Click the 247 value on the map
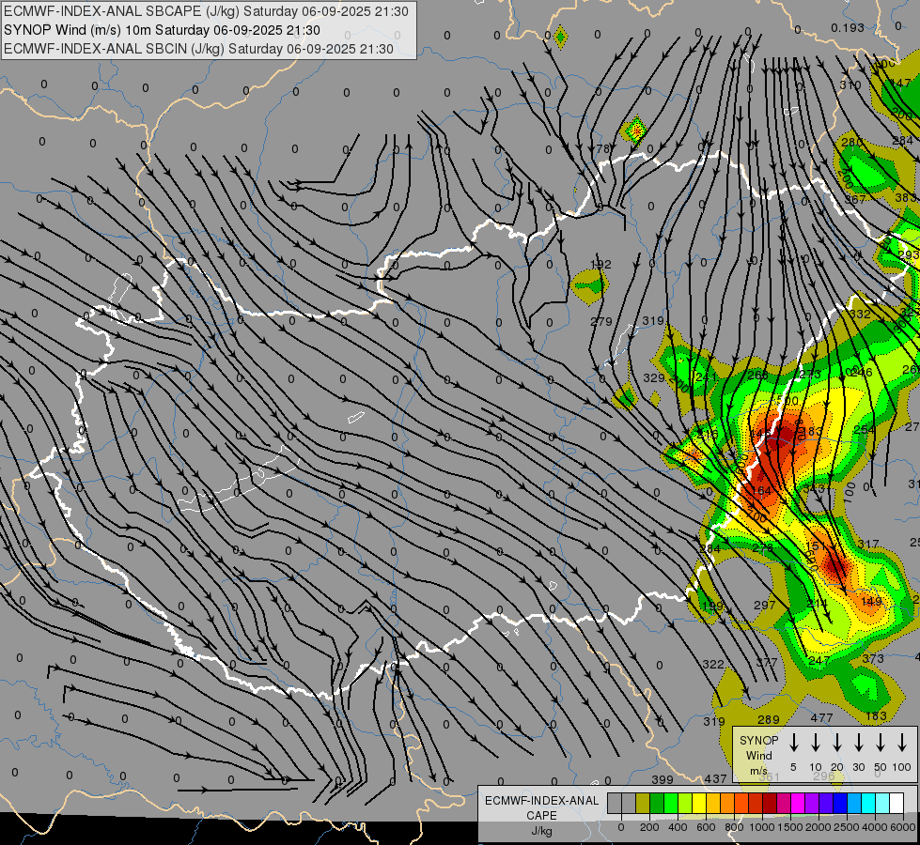This screenshot has width=920, height=845. (x=819, y=660)
